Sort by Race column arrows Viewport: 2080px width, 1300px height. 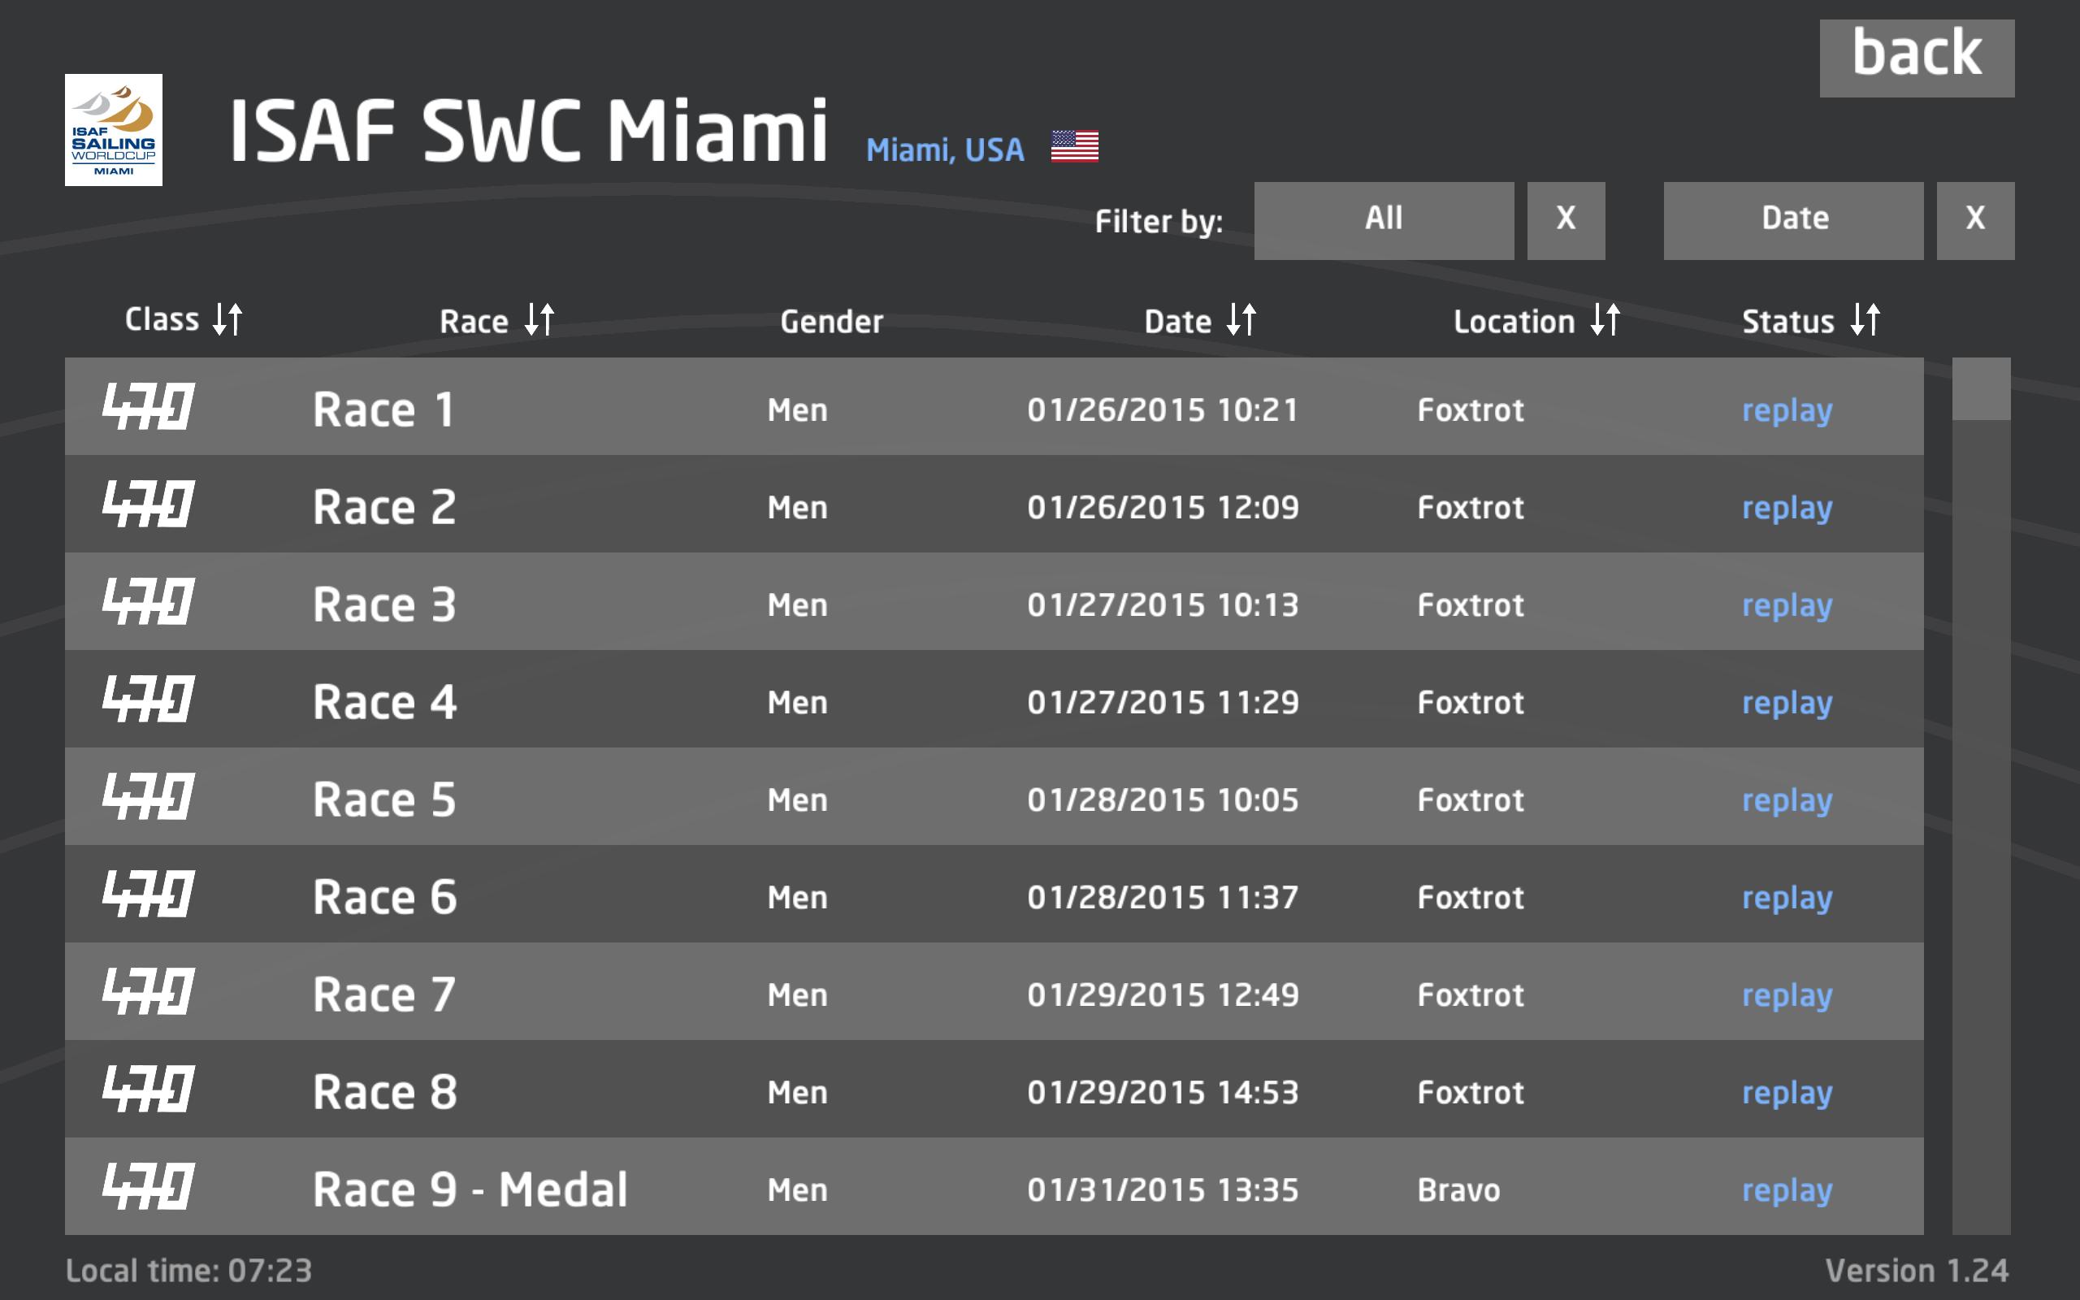(x=539, y=320)
